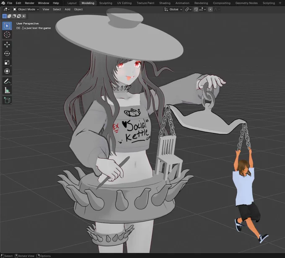Switch to the Rendering workspace tab
The width and height of the screenshot is (285, 258).
(201, 3)
